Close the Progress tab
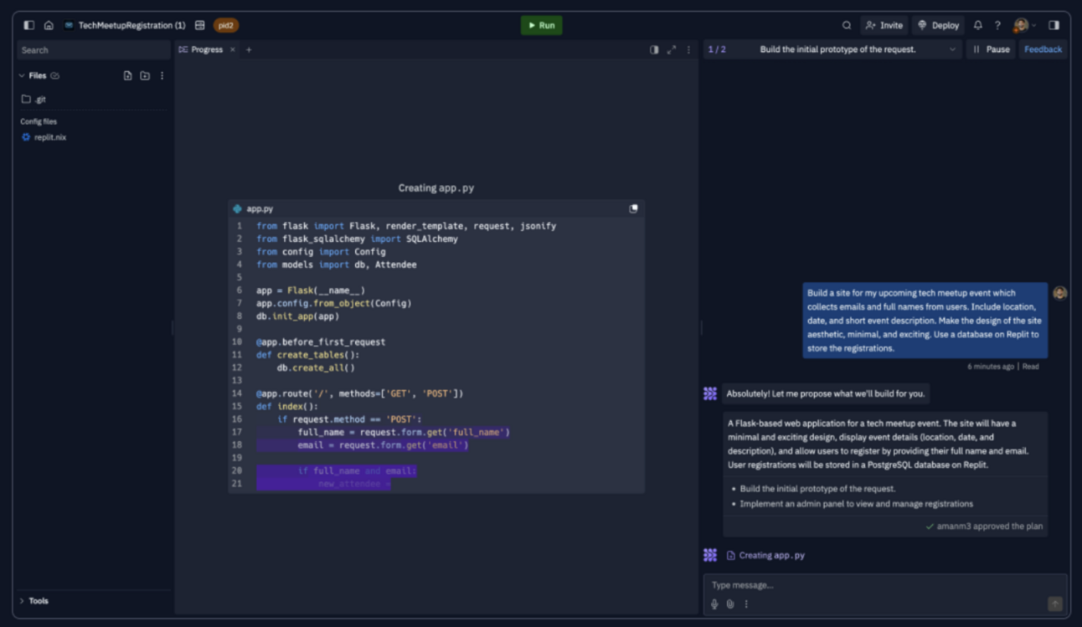Screen dimensions: 1082x627 point(233,50)
